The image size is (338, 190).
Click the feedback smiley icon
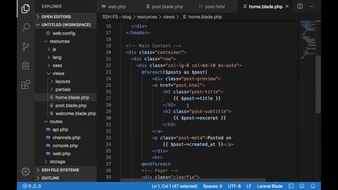pyautogui.click(x=302, y=186)
